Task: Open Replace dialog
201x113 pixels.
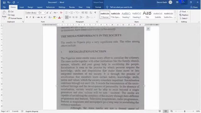Action: (x=184, y=15)
